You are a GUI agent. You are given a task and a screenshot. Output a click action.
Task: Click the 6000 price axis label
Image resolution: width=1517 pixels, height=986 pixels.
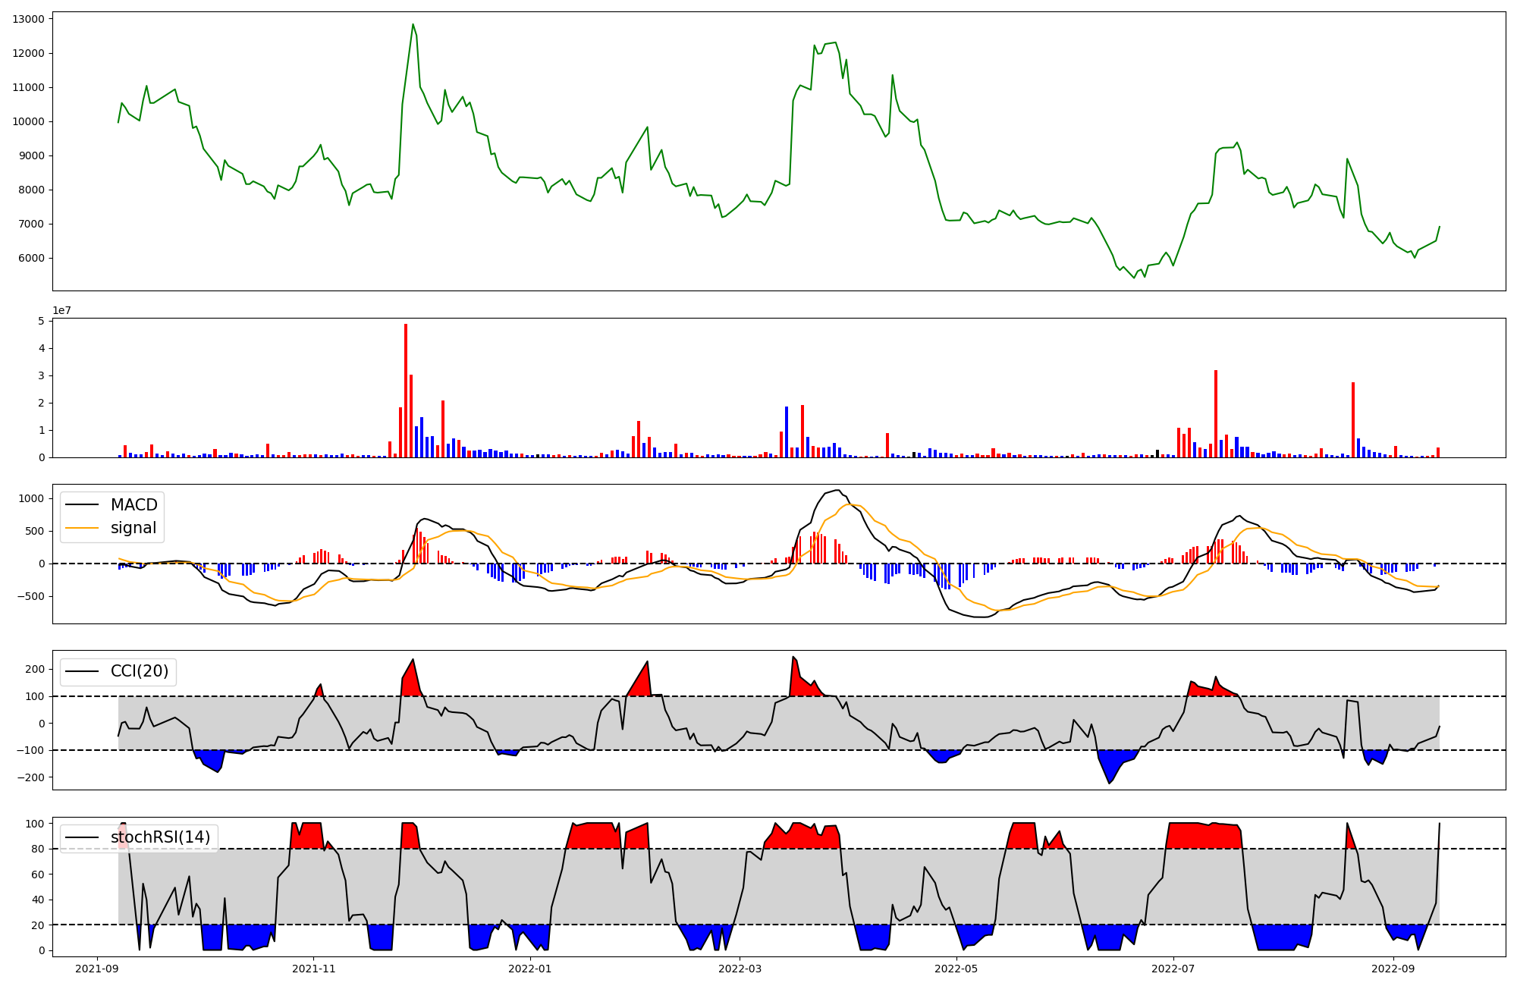[31, 258]
